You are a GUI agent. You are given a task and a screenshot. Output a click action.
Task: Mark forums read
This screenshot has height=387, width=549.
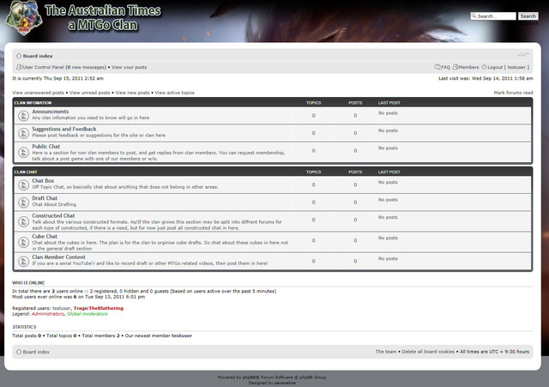pyautogui.click(x=513, y=93)
